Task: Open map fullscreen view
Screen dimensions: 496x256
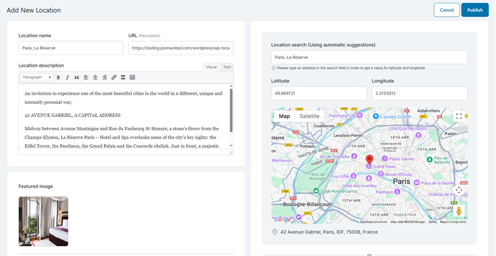Action: coord(459,116)
